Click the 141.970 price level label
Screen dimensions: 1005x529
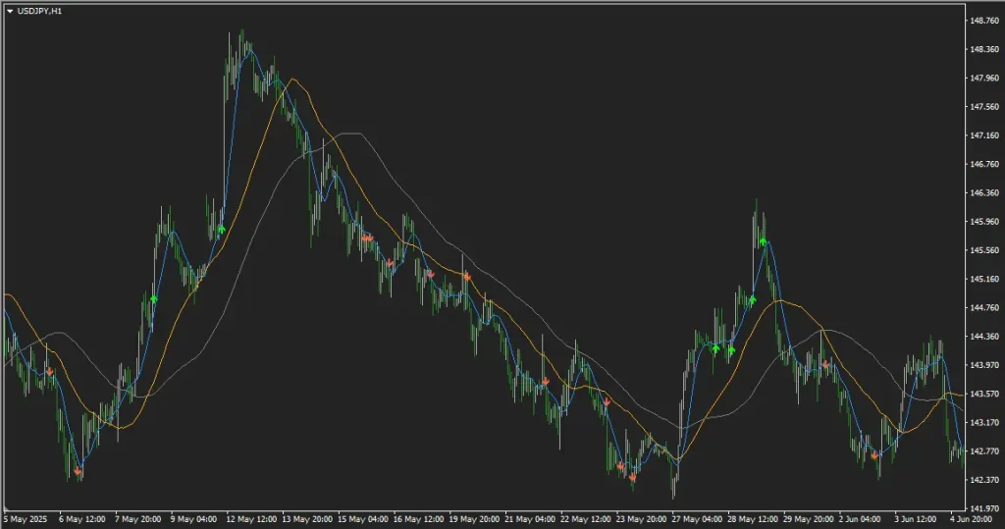pyautogui.click(x=984, y=509)
